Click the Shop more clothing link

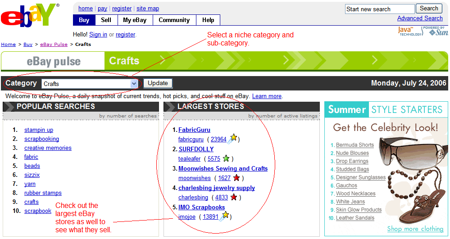pyautogui.click(x=415, y=229)
